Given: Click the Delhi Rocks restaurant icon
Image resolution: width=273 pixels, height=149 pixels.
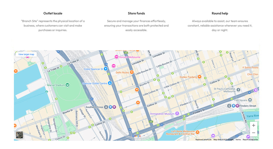Looking at the screenshot, I should pyautogui.click(x=132, y=72).
